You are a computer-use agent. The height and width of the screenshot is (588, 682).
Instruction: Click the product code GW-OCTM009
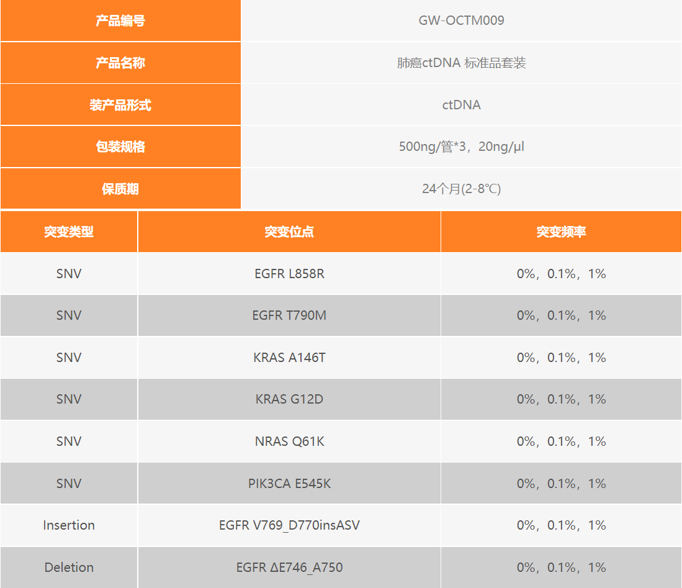461,20
